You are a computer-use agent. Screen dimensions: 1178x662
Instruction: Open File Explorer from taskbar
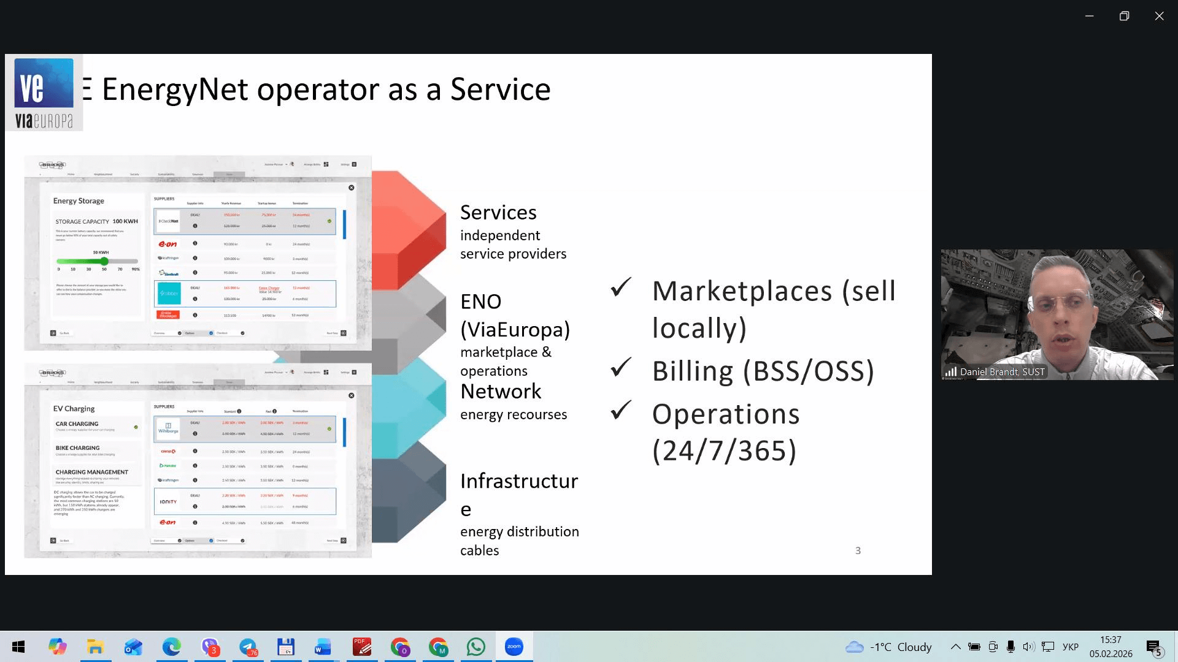[95, 647]
